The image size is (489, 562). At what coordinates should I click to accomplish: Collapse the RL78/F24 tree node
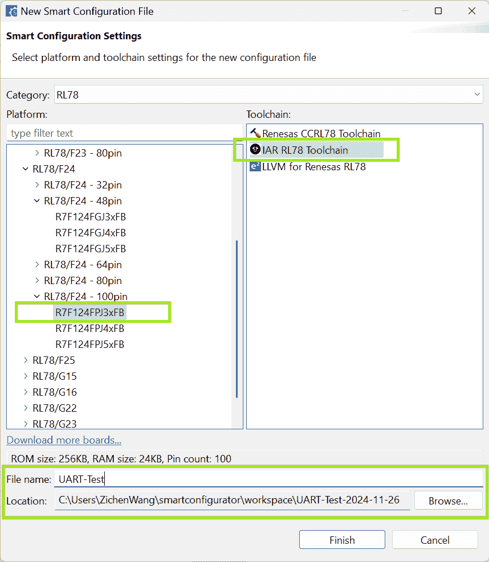pos(26,169)
